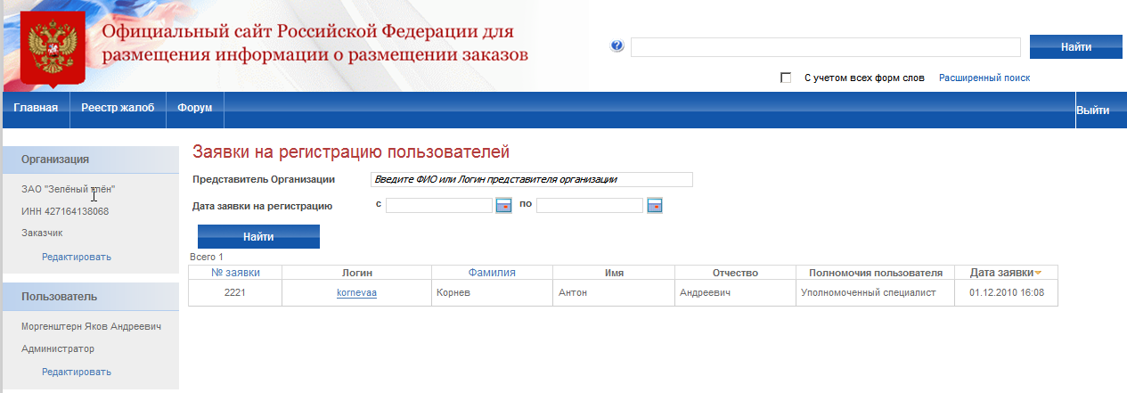
Task: Click the Всего 1 results count
Action: click(207, 257)
